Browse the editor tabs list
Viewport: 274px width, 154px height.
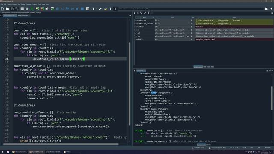click(1, 15)
